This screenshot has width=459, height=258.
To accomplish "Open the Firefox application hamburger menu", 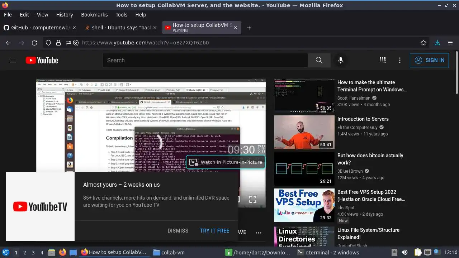I will 450,43.
